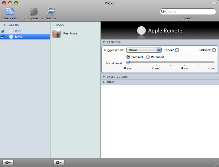Click the for at least slider thumb
This screenshot has height=167, width=219.
(x=128, y=63)
